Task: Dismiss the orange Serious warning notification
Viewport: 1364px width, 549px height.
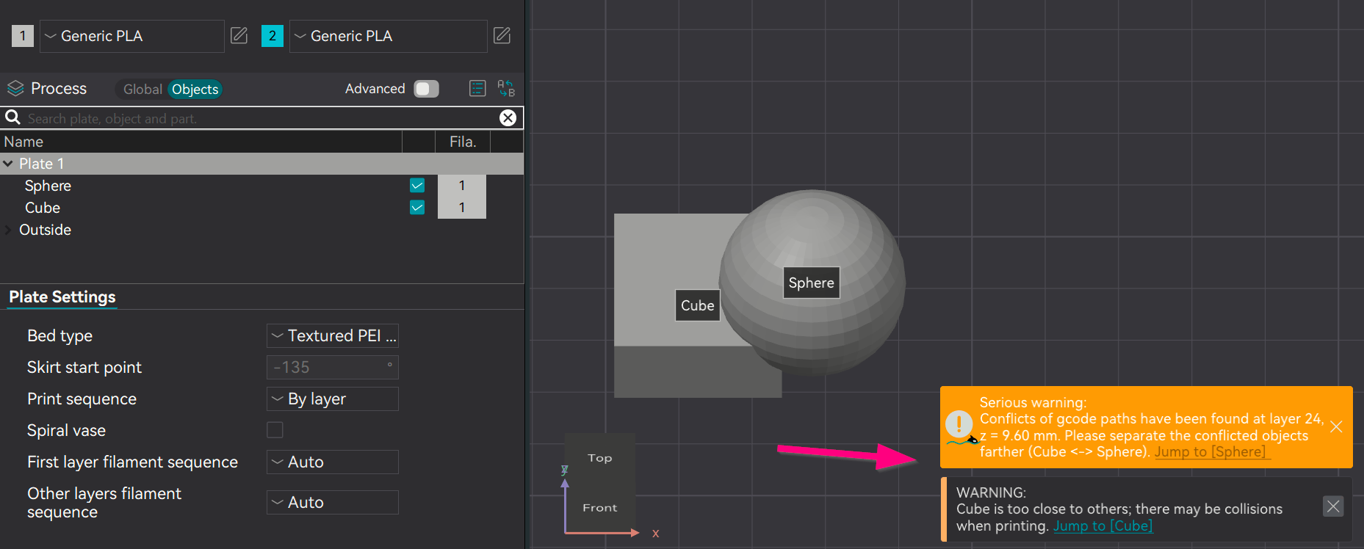Action: pos(1336,426)
